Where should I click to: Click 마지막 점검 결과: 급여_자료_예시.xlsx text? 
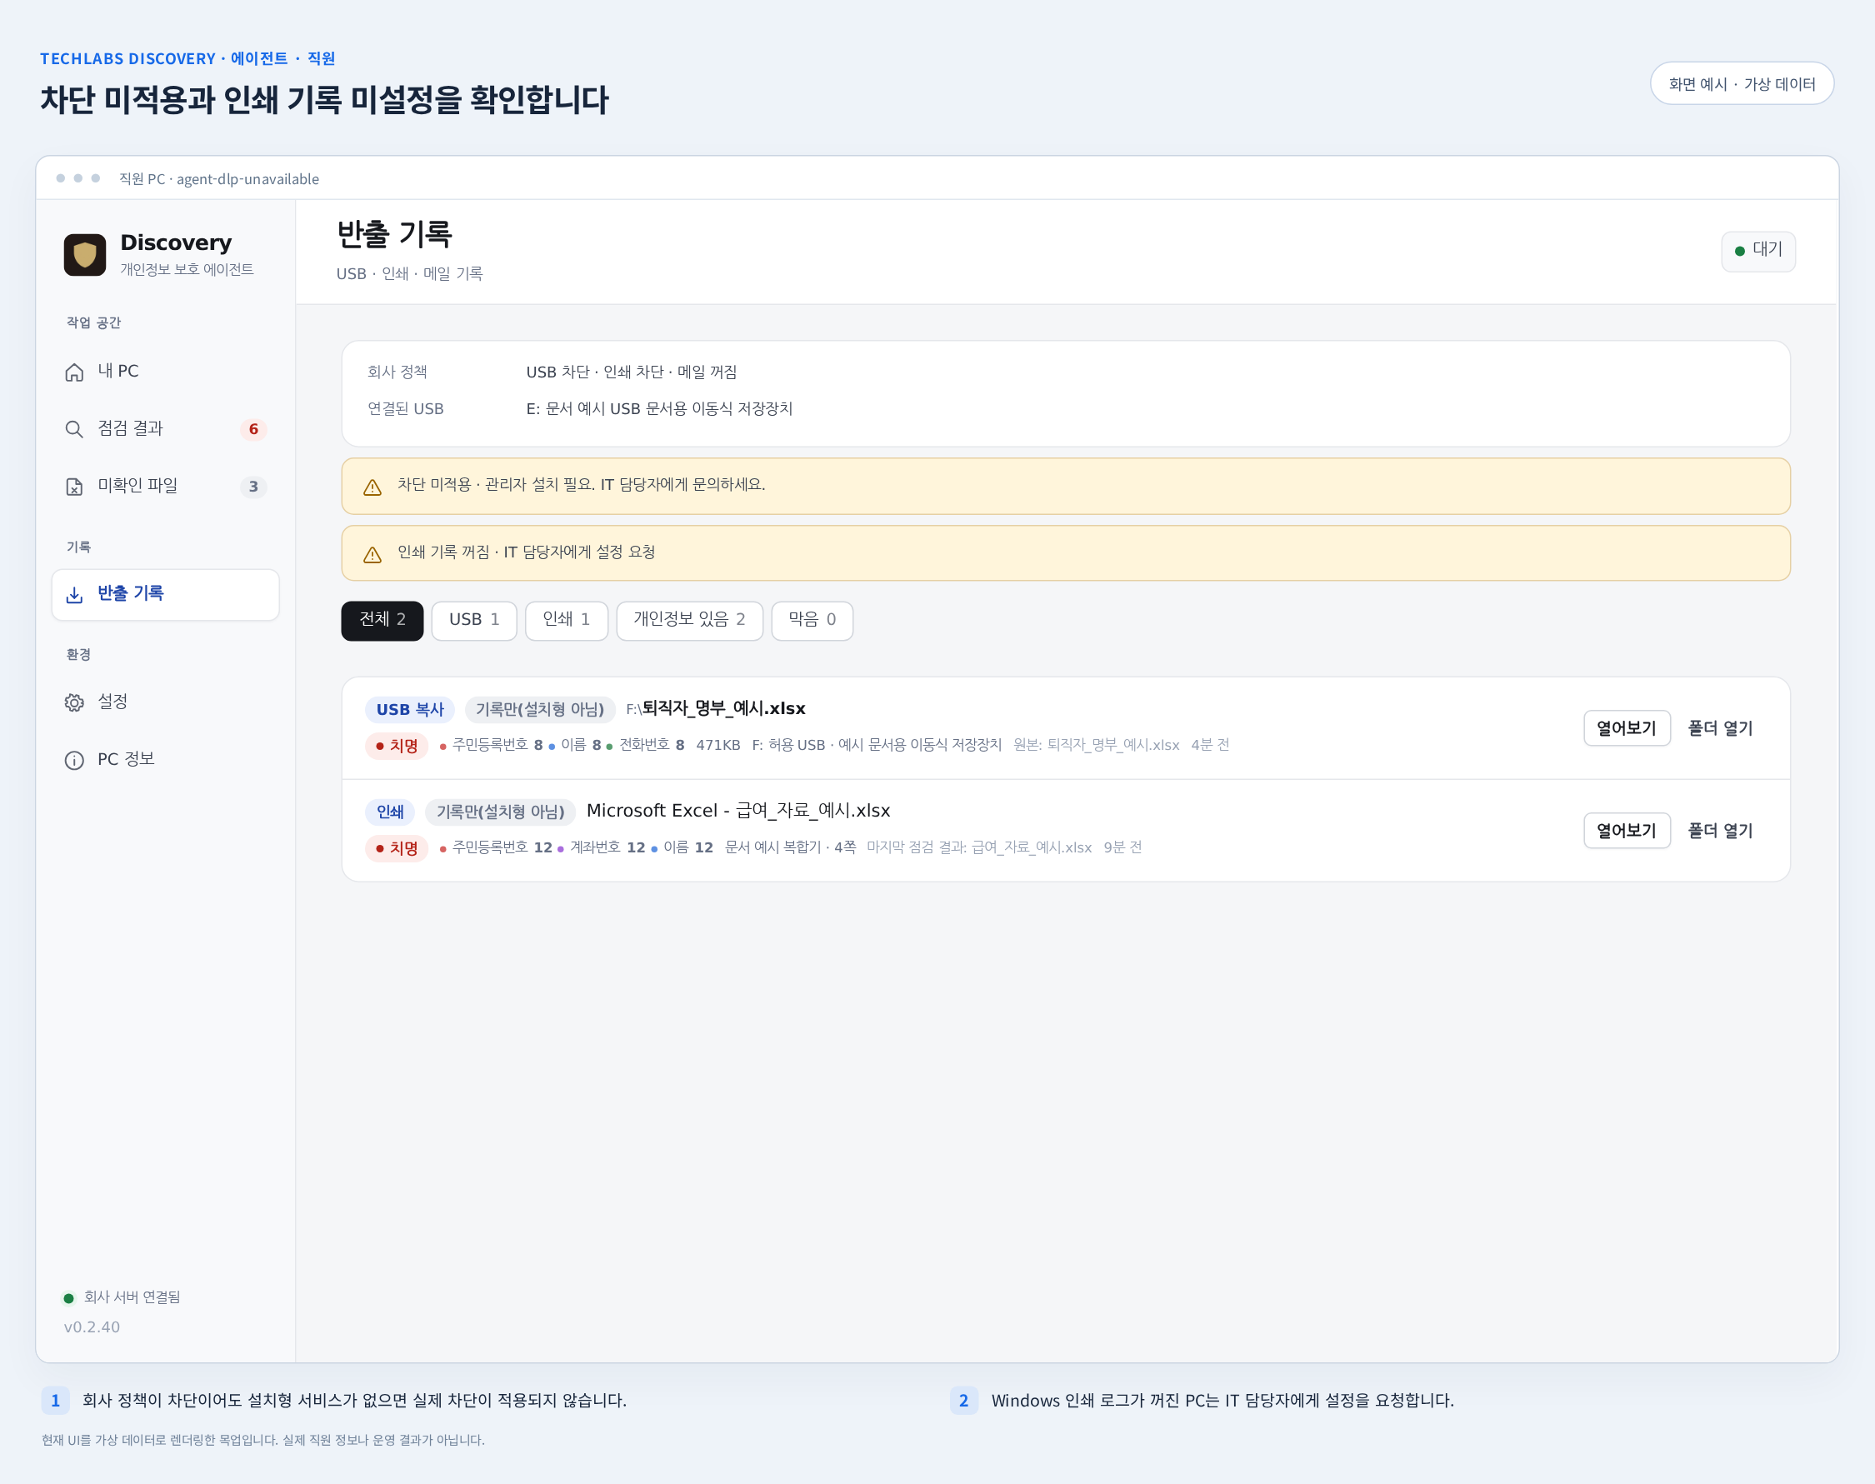tap(979, 848)
